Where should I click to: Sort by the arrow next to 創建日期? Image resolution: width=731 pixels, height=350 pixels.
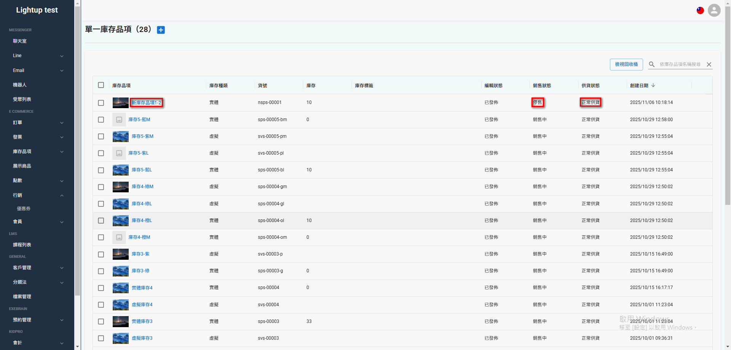(x=653, y=85)
